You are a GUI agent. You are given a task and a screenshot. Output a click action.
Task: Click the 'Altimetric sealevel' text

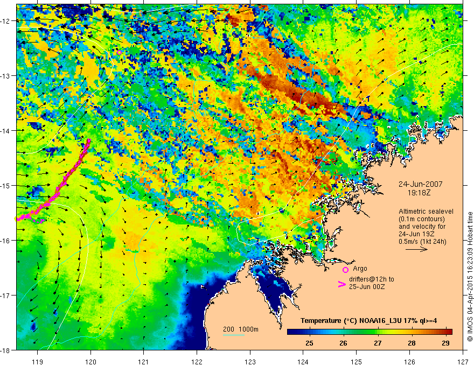[426, 212]
